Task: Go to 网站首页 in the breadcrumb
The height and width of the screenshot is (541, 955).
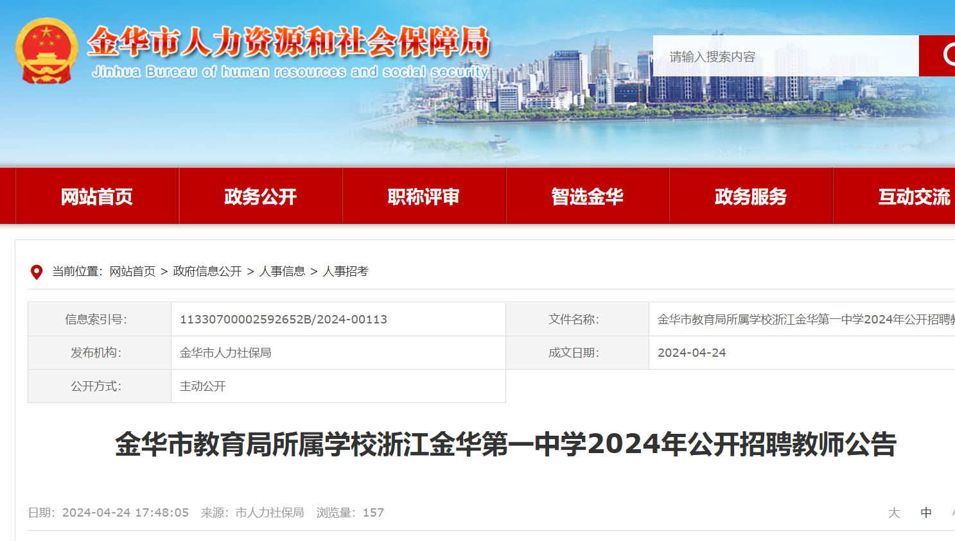Action: tap(132, 271)
